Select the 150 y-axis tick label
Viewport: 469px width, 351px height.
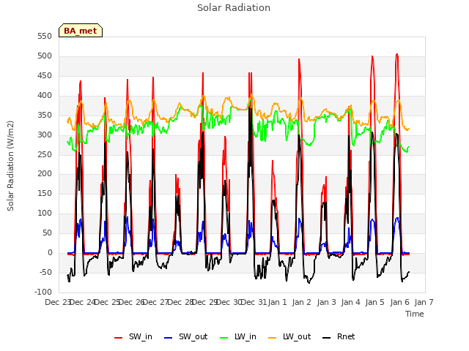tap(45, 193)
